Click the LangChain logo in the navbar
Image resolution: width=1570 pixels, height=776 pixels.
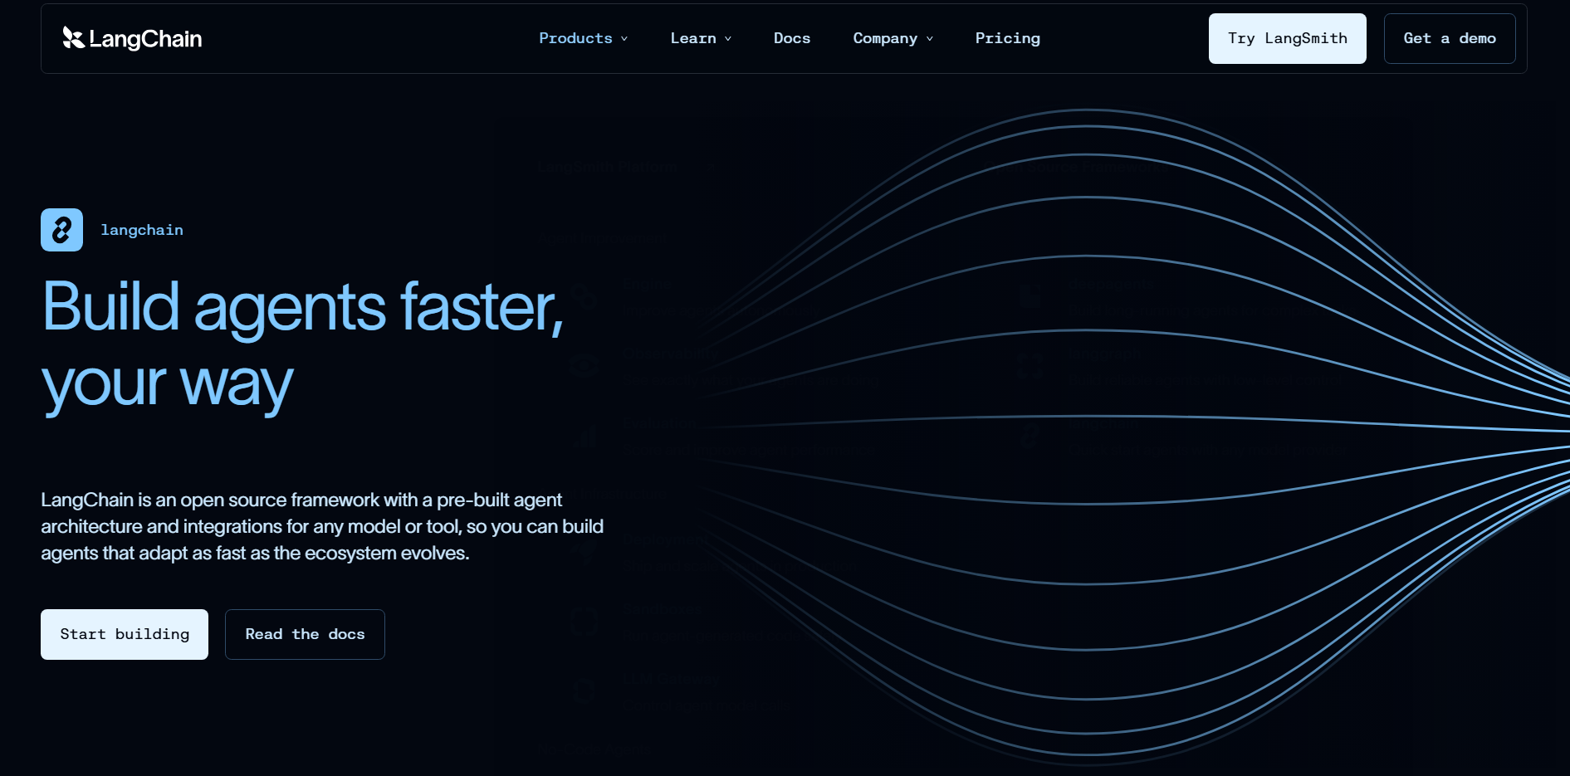point(132,38)
